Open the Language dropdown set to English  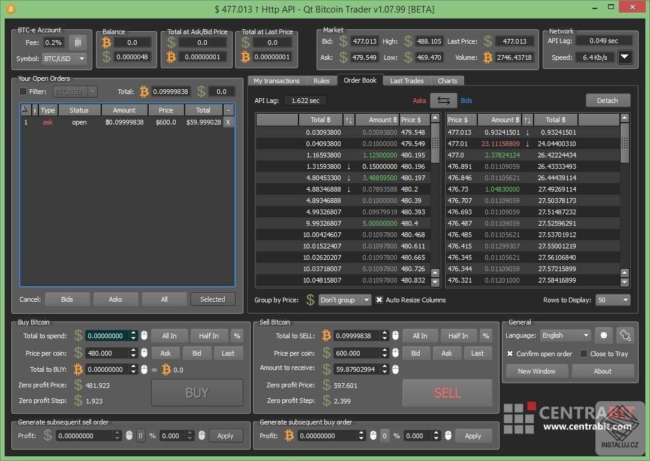pyautogui.click(x=564, y=335)
